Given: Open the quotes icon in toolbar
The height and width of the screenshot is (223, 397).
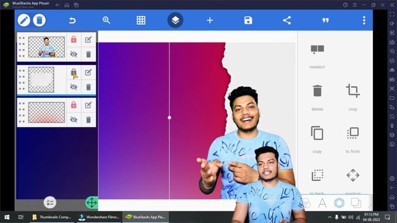Looking at the screenshot, I should click(x=326, y=20).
